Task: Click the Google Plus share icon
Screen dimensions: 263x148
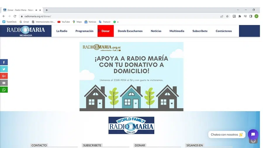Action: [4, 76]
